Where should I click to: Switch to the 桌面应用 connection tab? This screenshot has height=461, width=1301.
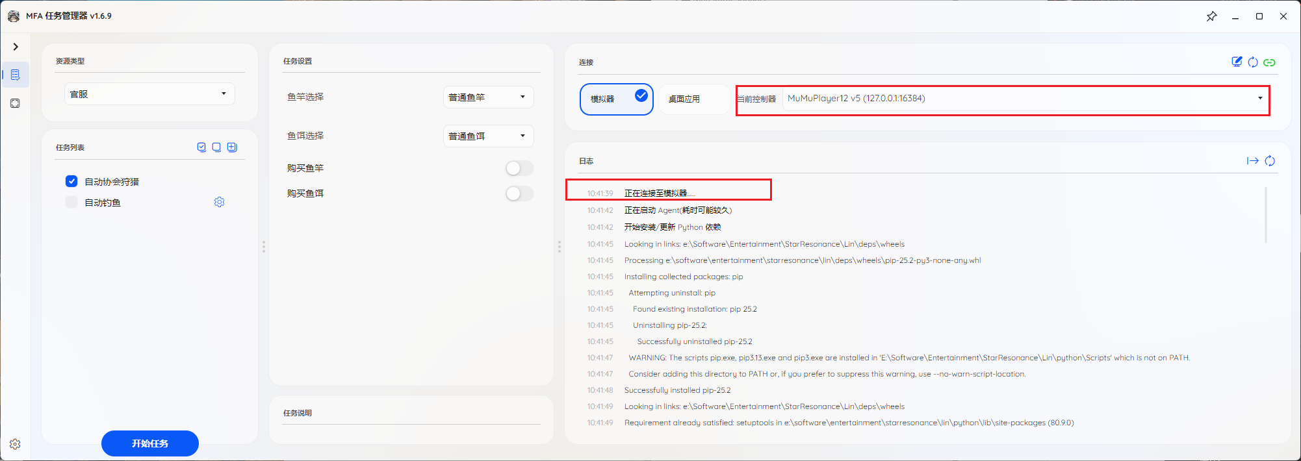coord(684,99)
